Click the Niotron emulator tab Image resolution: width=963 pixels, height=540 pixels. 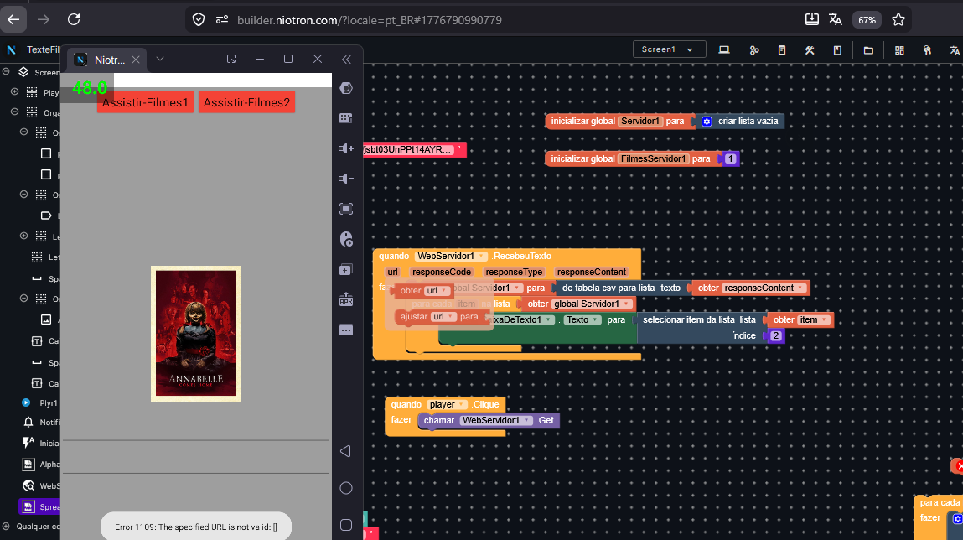click(106, 60)
